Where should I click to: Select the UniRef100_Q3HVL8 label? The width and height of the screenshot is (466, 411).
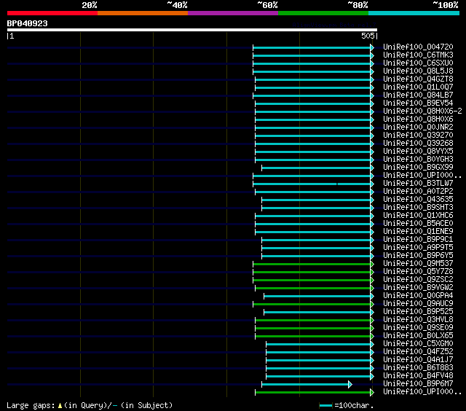[x=418, y=320]
